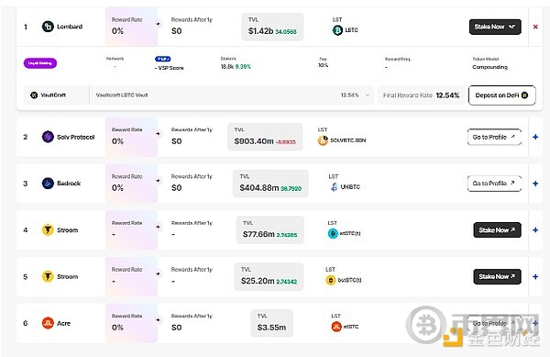
Task: Click the Bedrock reward rate arrow
Action: tap(159, 181)
